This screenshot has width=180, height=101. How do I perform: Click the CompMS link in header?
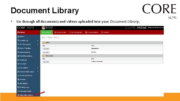(x=130, y=28)
